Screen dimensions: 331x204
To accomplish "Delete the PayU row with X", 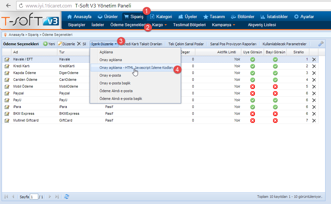I will (x=314, y=100).
